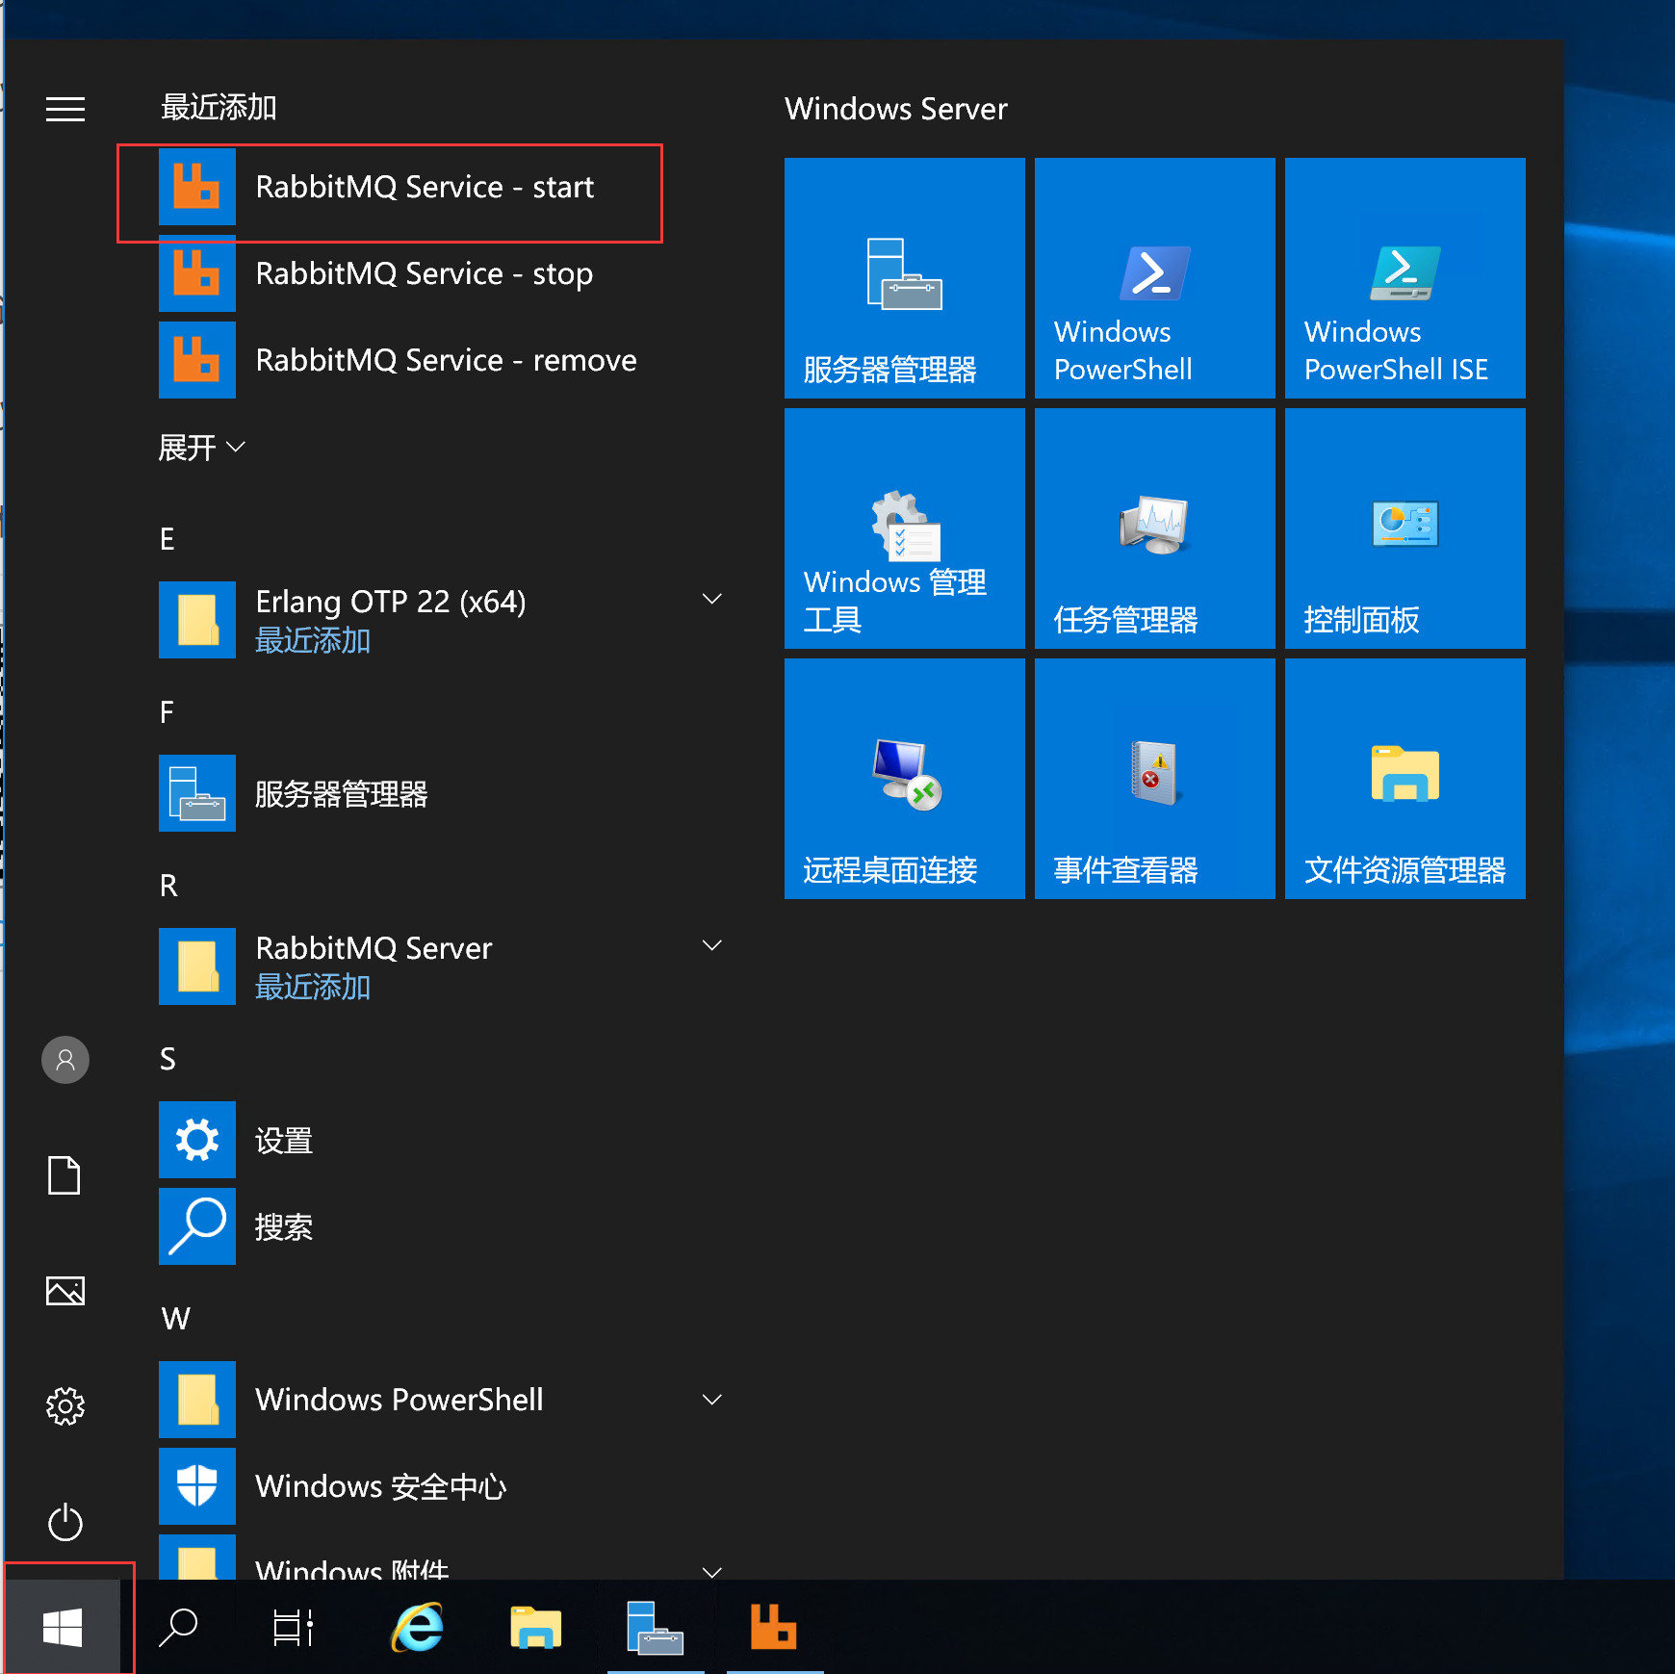Open the 控制面板 tile

pos(1404,528)
